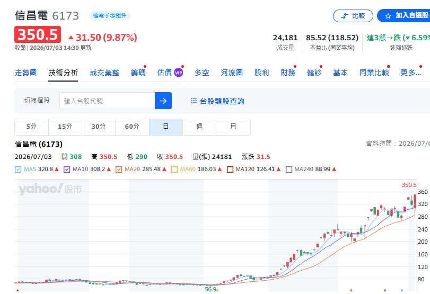Expand the 更多... menu

click(x=410, y=73)
